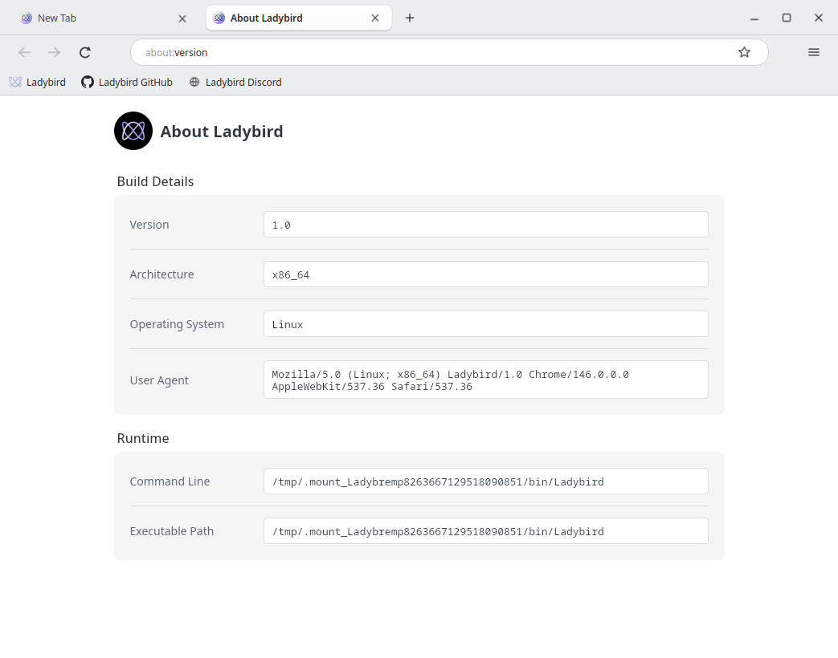Viewport: 838px width, 658px height.
Task: Click the Version field showing 1.0
Action: pyautogui.click(x=486, y=225)
